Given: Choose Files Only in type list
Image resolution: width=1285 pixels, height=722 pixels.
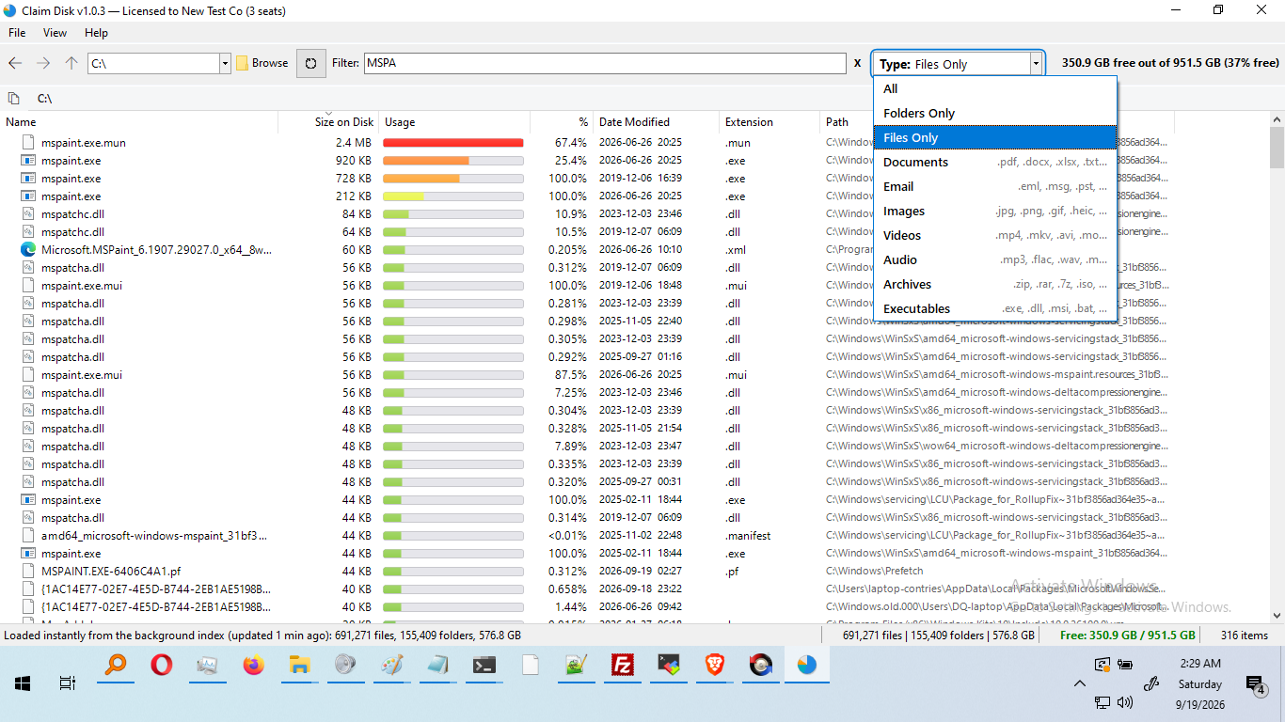Looking at the screenshot, I should tap(995, 138).
